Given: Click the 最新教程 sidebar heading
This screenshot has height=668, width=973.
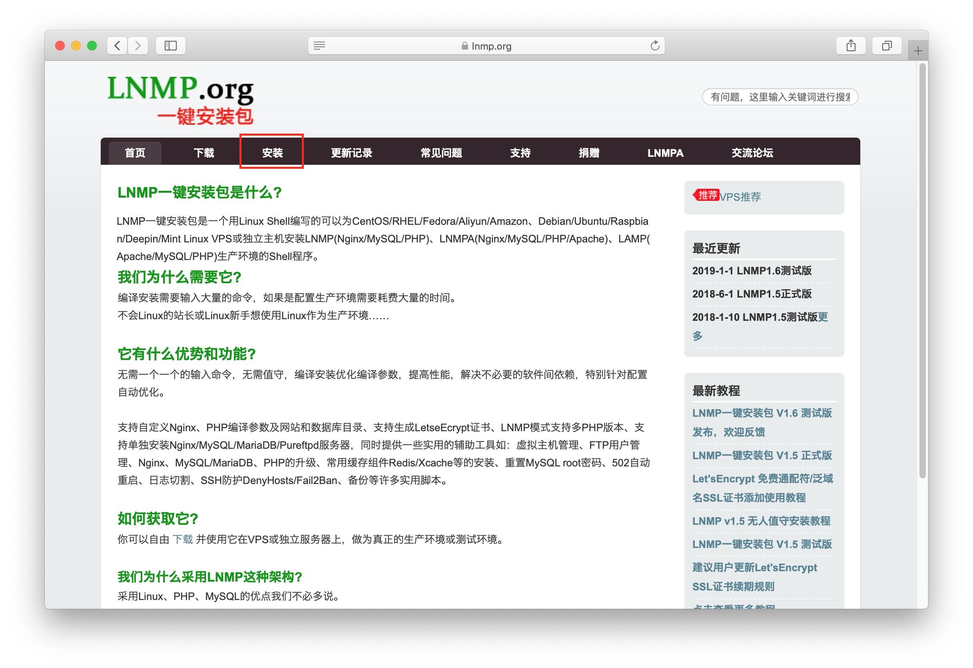Looking at the screenshot, I should coord(716,391).
